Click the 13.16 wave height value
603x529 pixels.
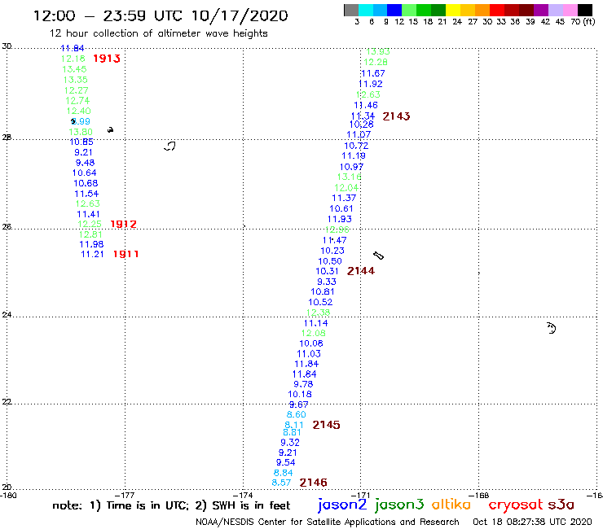350,177
